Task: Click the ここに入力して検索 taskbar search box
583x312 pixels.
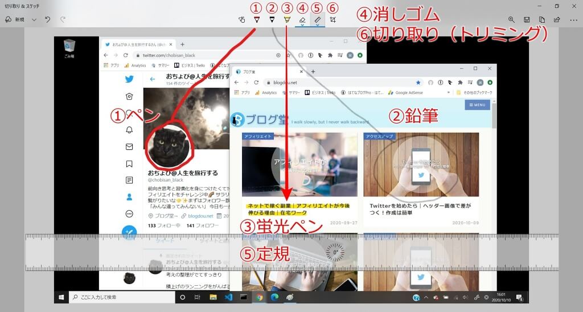Action: pyautogui.click(x=122, y=297)
